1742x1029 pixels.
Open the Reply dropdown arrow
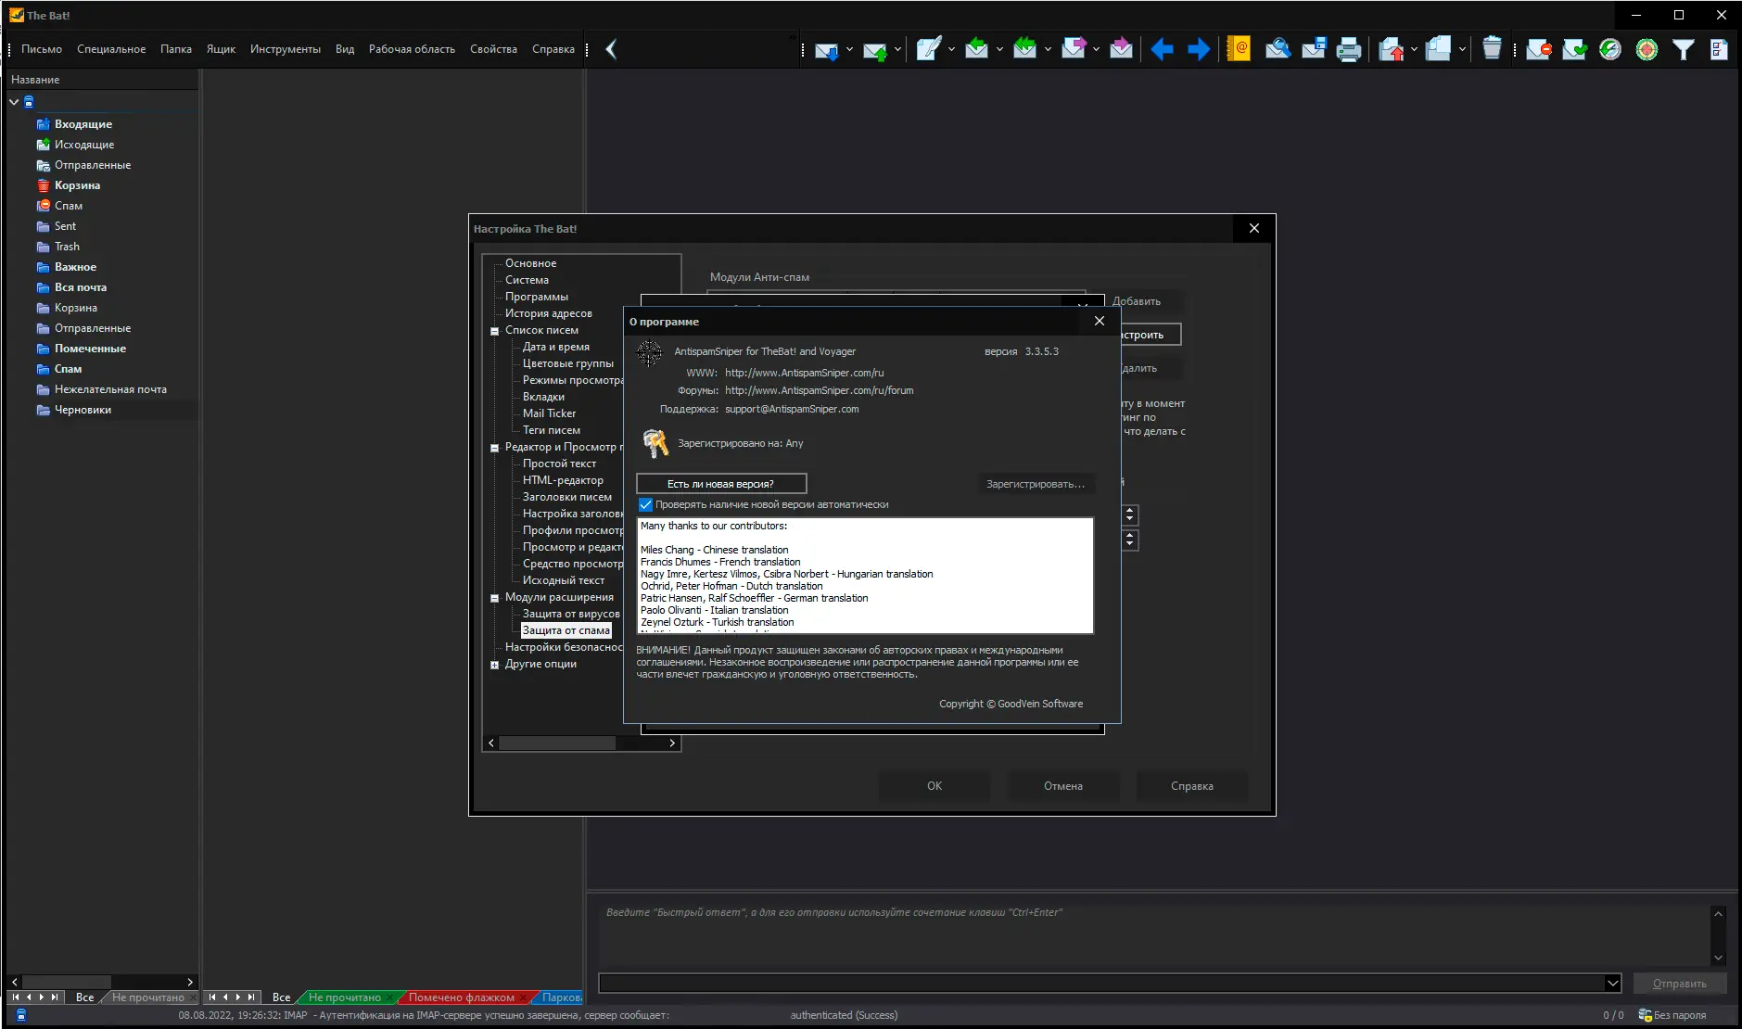[x=999, y=49]
